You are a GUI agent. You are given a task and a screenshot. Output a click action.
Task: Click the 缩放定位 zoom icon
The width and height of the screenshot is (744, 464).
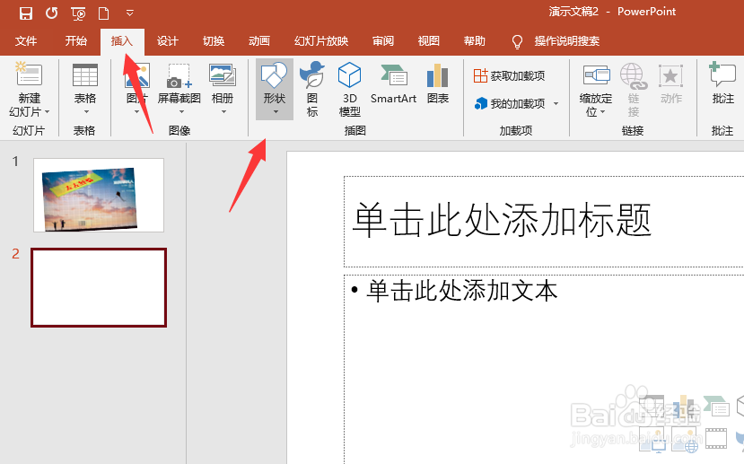pyautogui.click(x=596, y=75)
